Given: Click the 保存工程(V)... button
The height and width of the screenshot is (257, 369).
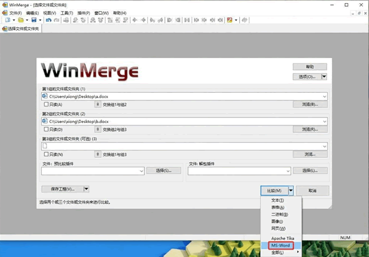Looking at the screenshot, I should click(x=63, y=189).
